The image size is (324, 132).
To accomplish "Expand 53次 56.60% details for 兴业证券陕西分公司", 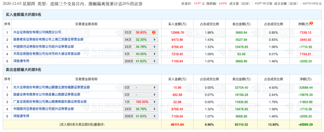I will pyautogui.click(x=141, y=33).
